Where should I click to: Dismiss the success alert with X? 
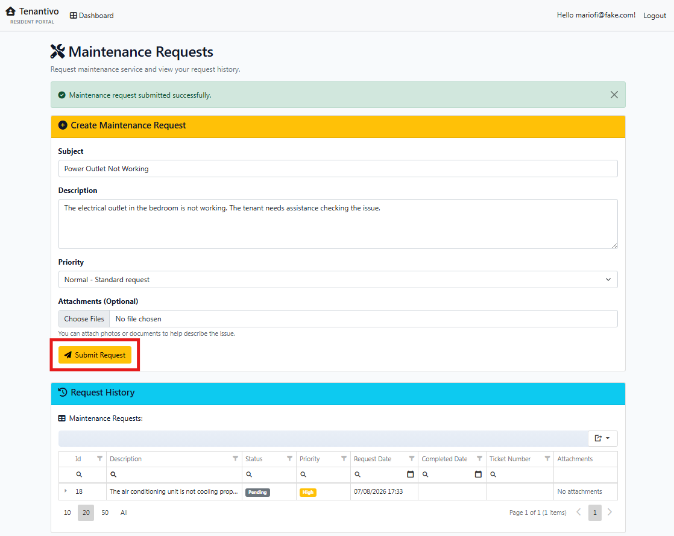(614, 95)
